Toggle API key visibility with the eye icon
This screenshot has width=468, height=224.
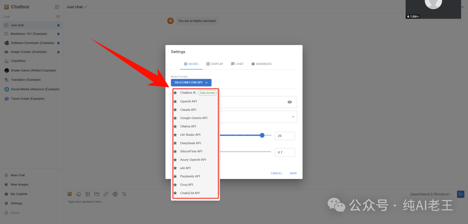pyautogui.click(x=289, y=102)
